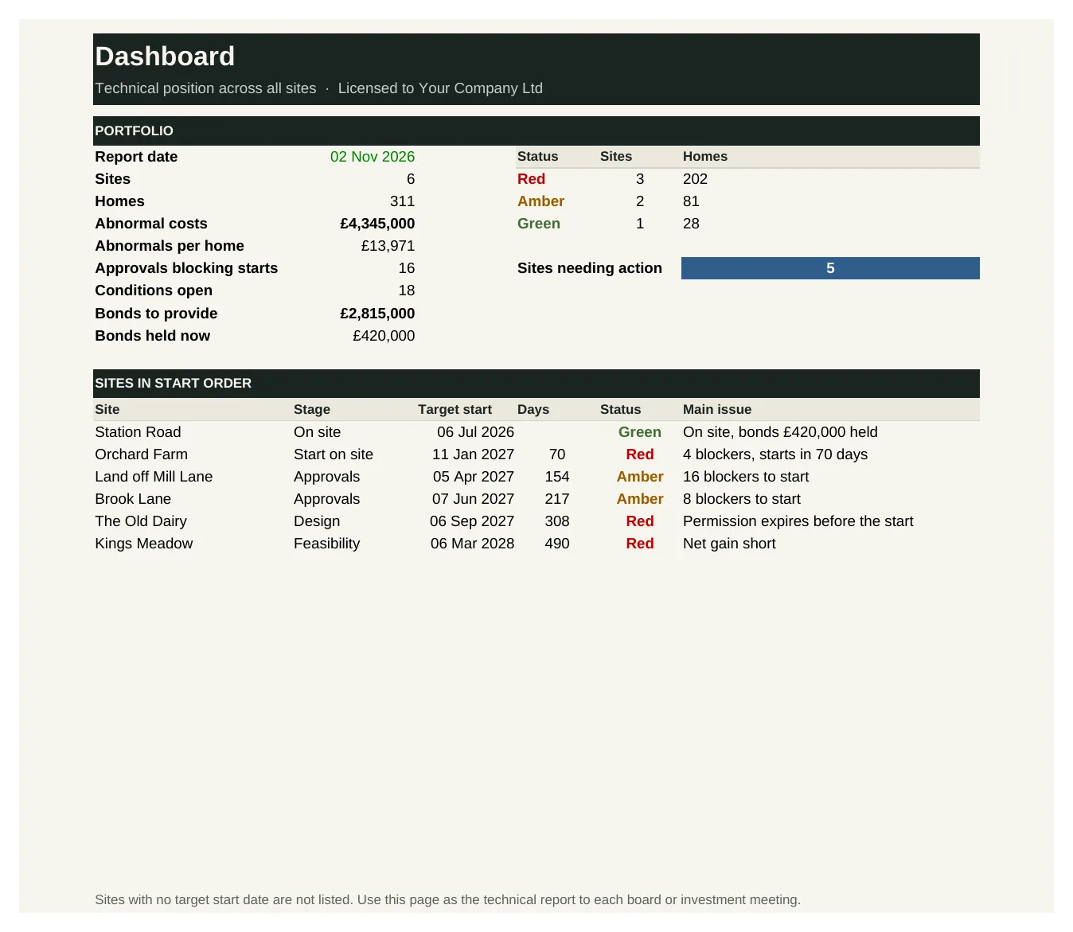This screenshot has width=1073, height=932.
Task: Click the Main issue column header
Action: 717,410
